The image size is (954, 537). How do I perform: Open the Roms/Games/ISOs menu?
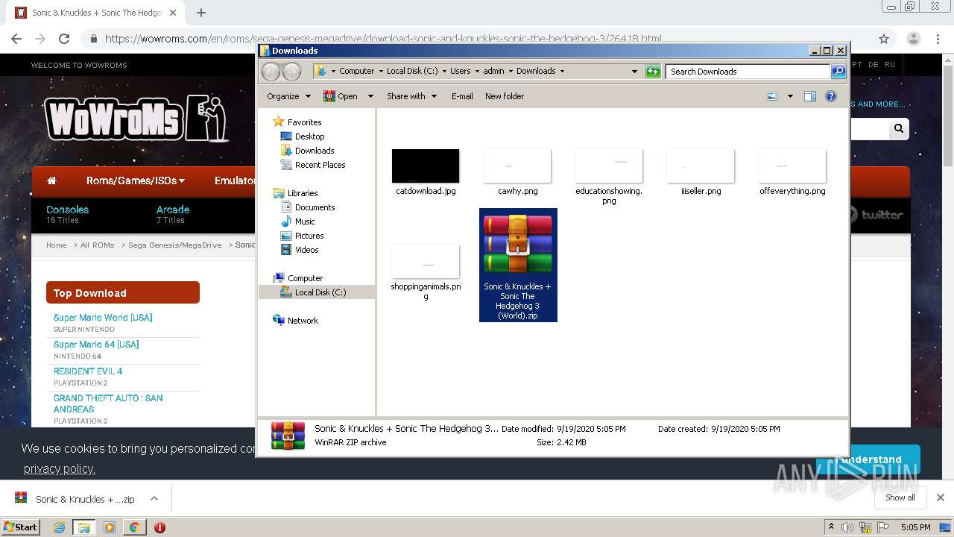pos(136,180)
